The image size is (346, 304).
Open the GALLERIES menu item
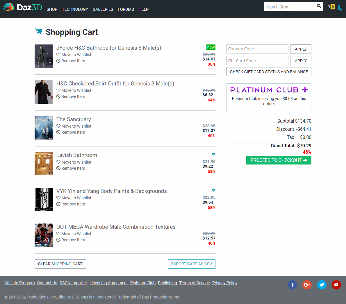coord(103,9)
